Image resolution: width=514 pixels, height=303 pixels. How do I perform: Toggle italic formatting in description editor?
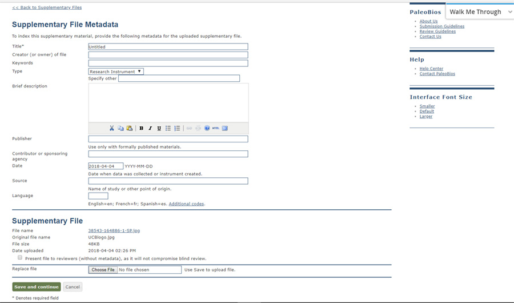(150, 128)
